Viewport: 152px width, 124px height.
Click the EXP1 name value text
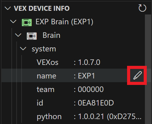coord(86,76)
